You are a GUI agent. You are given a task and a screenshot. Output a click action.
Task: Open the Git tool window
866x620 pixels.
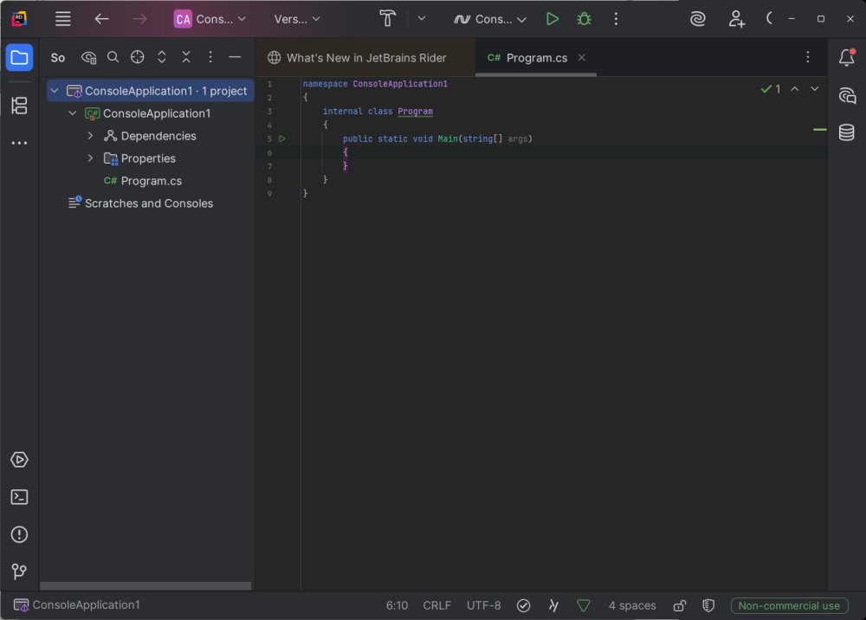coord(19,572)
